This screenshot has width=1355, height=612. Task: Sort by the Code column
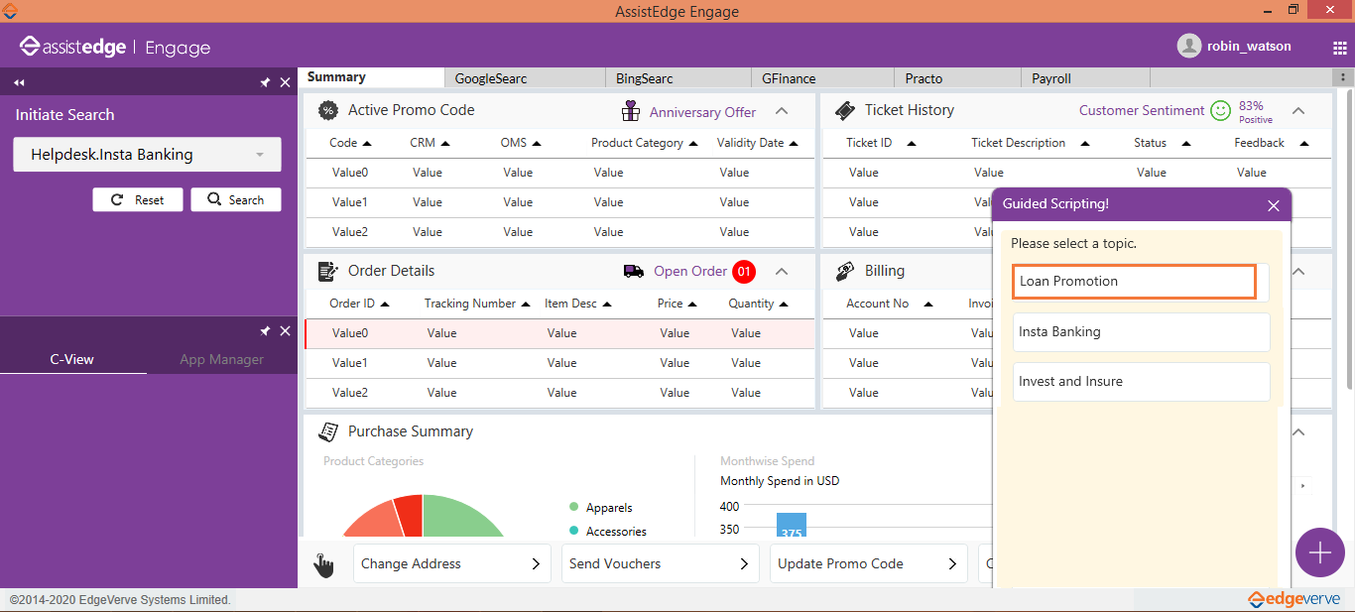350,143
